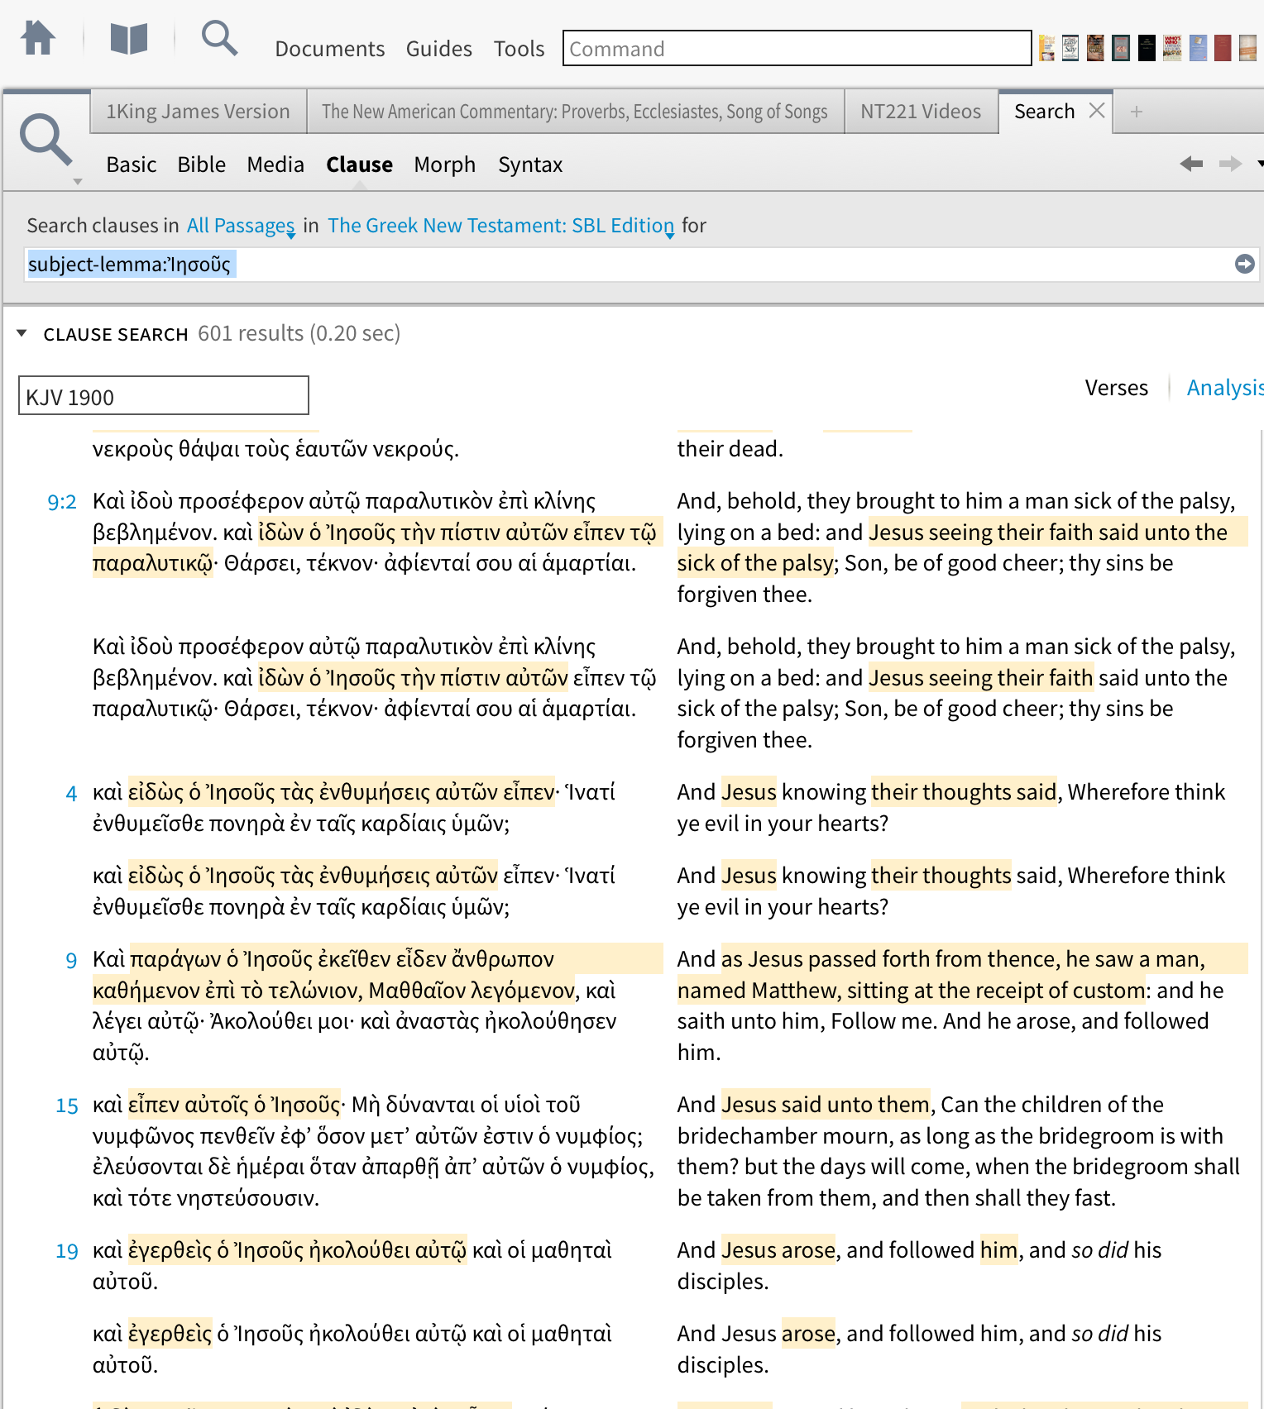Choose the Basic search type
This screenshot has width=1264, height=1409.
pos(131,165)
